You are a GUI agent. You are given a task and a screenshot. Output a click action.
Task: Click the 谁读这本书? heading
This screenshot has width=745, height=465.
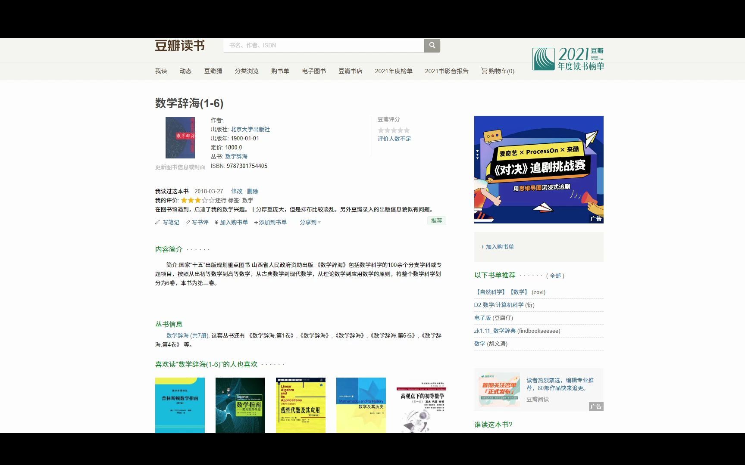(493, 425)
